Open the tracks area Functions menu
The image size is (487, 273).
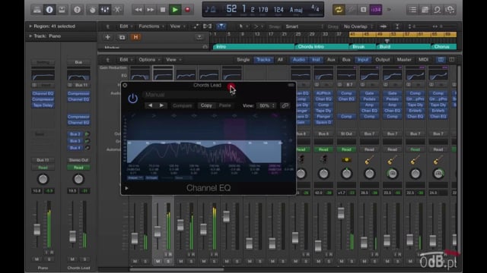(151, 27)
